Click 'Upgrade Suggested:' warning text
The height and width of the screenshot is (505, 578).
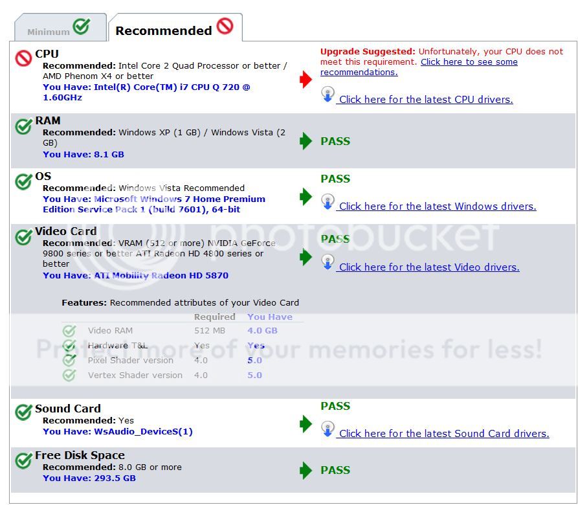tap(368, 52)
